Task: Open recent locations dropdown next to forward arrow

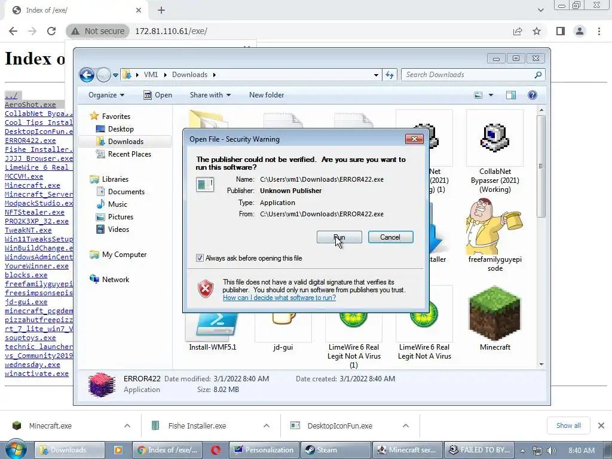Action: coord(115,75)
